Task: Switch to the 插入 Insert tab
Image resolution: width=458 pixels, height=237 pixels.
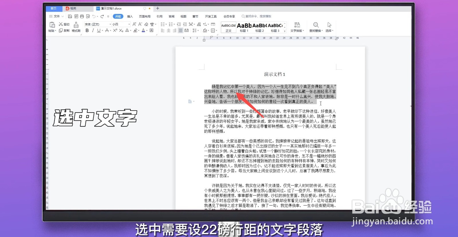Action: 130,16
